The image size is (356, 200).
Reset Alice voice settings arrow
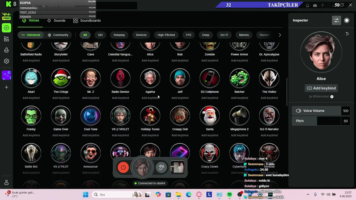click(x=347, y=34)
